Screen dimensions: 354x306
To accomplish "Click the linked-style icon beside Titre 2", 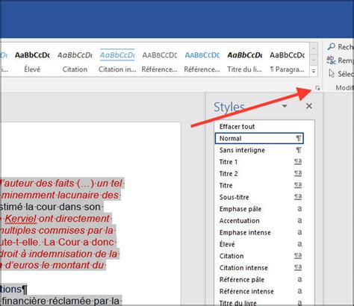I will [x=298, y=173].
